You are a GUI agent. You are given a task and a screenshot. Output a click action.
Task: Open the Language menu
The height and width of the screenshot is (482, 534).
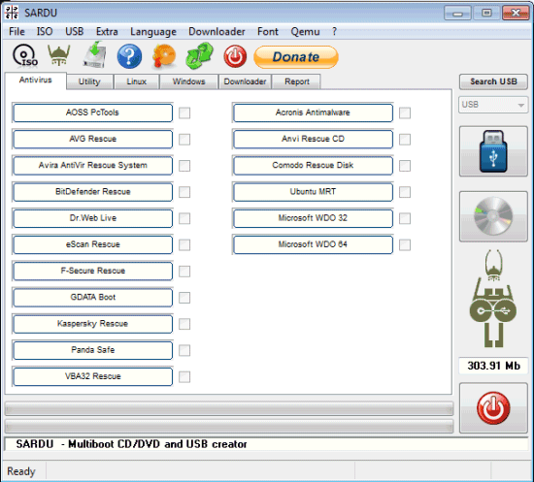pyautogui.click(x=153, y=32)
